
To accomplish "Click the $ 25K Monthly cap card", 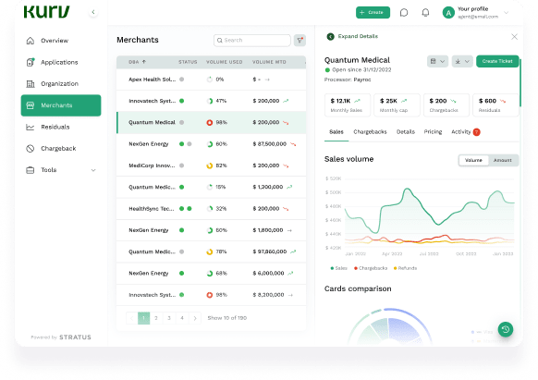I will 397,105.
